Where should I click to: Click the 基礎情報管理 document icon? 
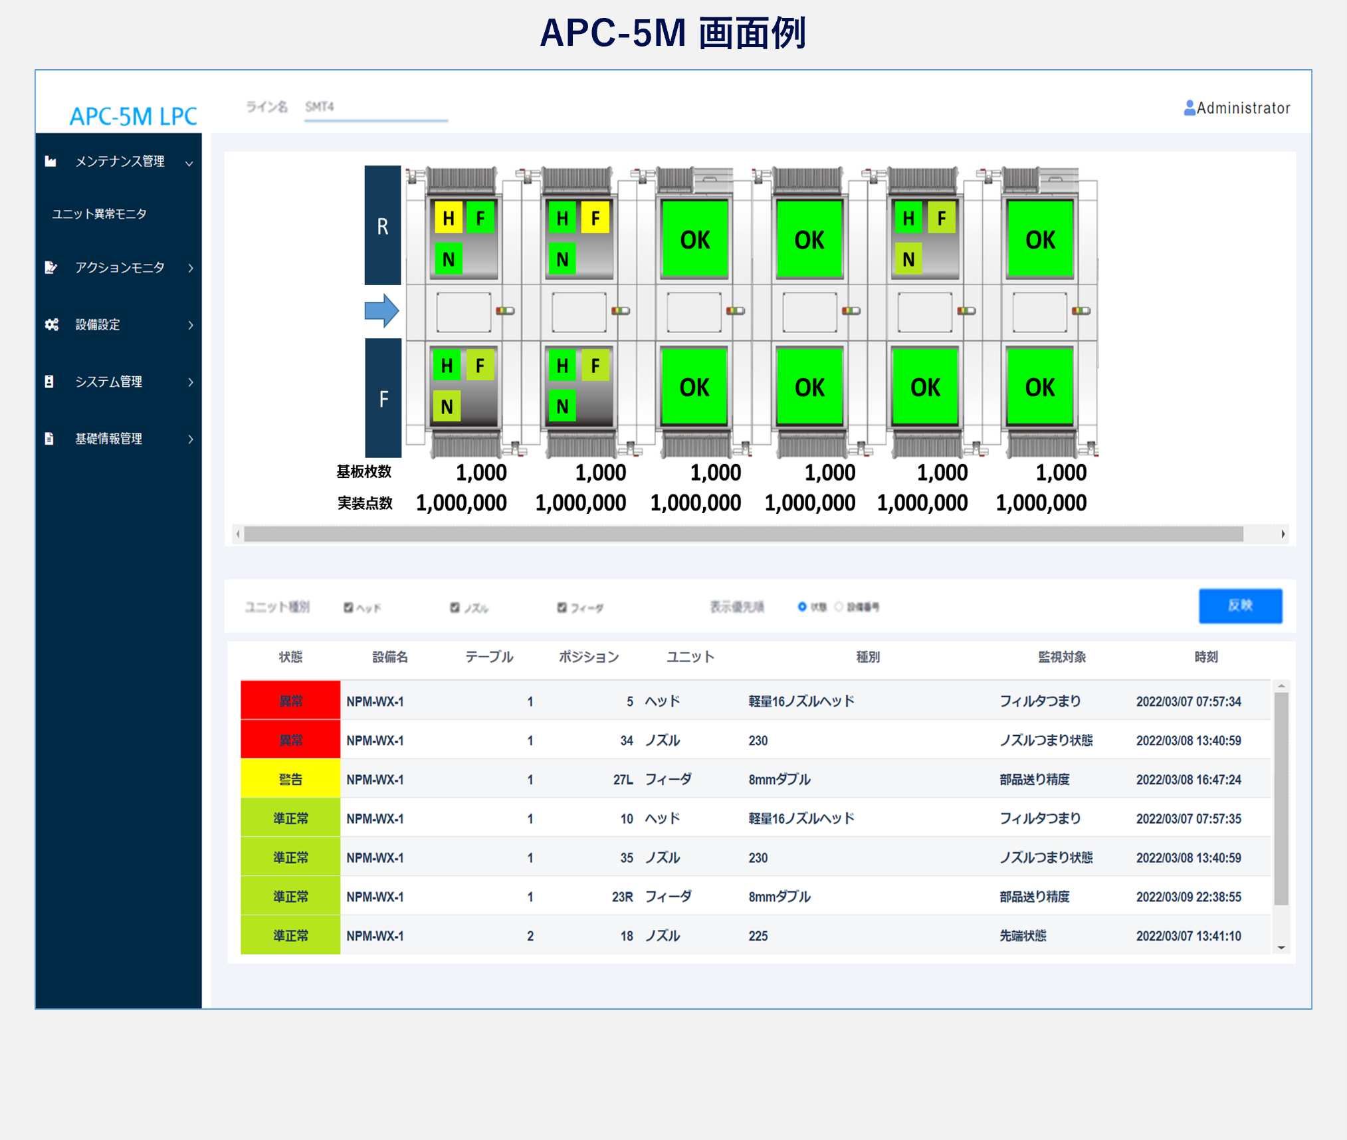[x=49, y=439]
